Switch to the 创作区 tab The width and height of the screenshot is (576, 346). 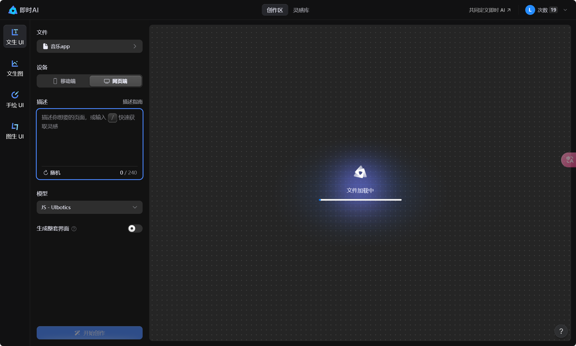[275, 10]
